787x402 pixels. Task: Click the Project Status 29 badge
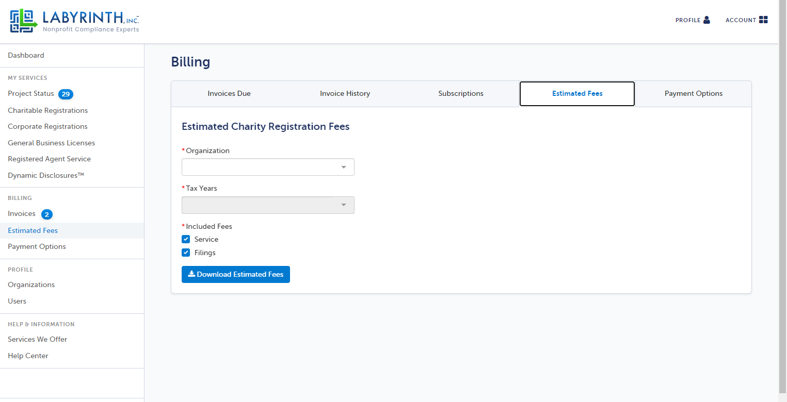point(66,94)
